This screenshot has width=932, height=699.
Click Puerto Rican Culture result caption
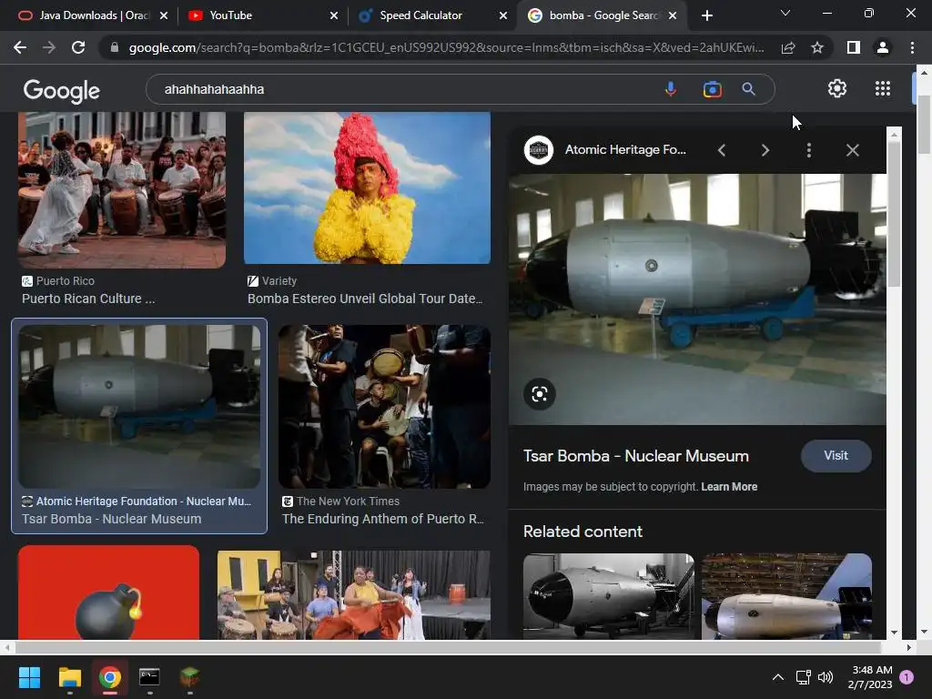click(88, 299)
